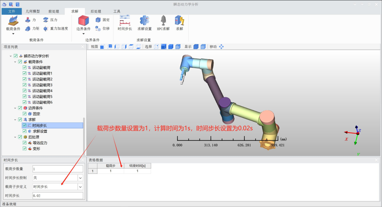Toggle 固定 checkbox in tree
The width and height of the screenshot is (382, 207).
[24, 114]
